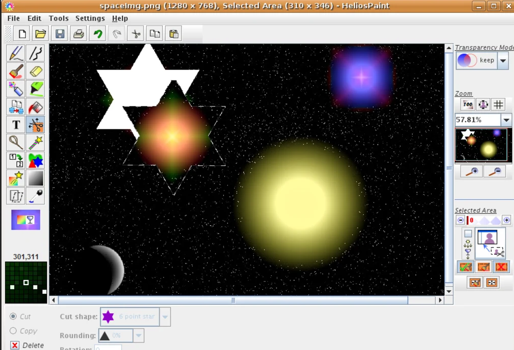The image size is (514, 350).
Task: Expand the zoom percentage dropdown
Action: (506, 120)
